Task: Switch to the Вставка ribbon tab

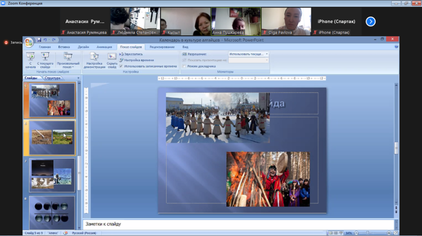Action: 64,47
